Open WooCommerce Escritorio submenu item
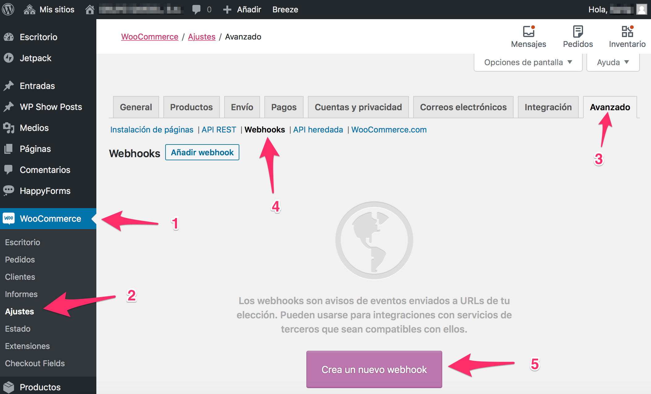This screenshot has width=651, height=394. point(23,242)
